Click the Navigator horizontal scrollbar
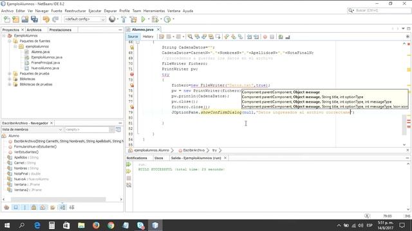This screenshot has width=412, height=231. click(59, 200)
